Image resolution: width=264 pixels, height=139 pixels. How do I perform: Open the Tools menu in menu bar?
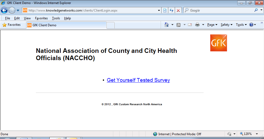tap(56, 18)
